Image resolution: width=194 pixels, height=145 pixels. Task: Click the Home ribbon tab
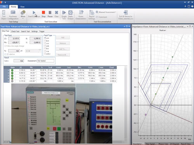[x=14, y=7]
